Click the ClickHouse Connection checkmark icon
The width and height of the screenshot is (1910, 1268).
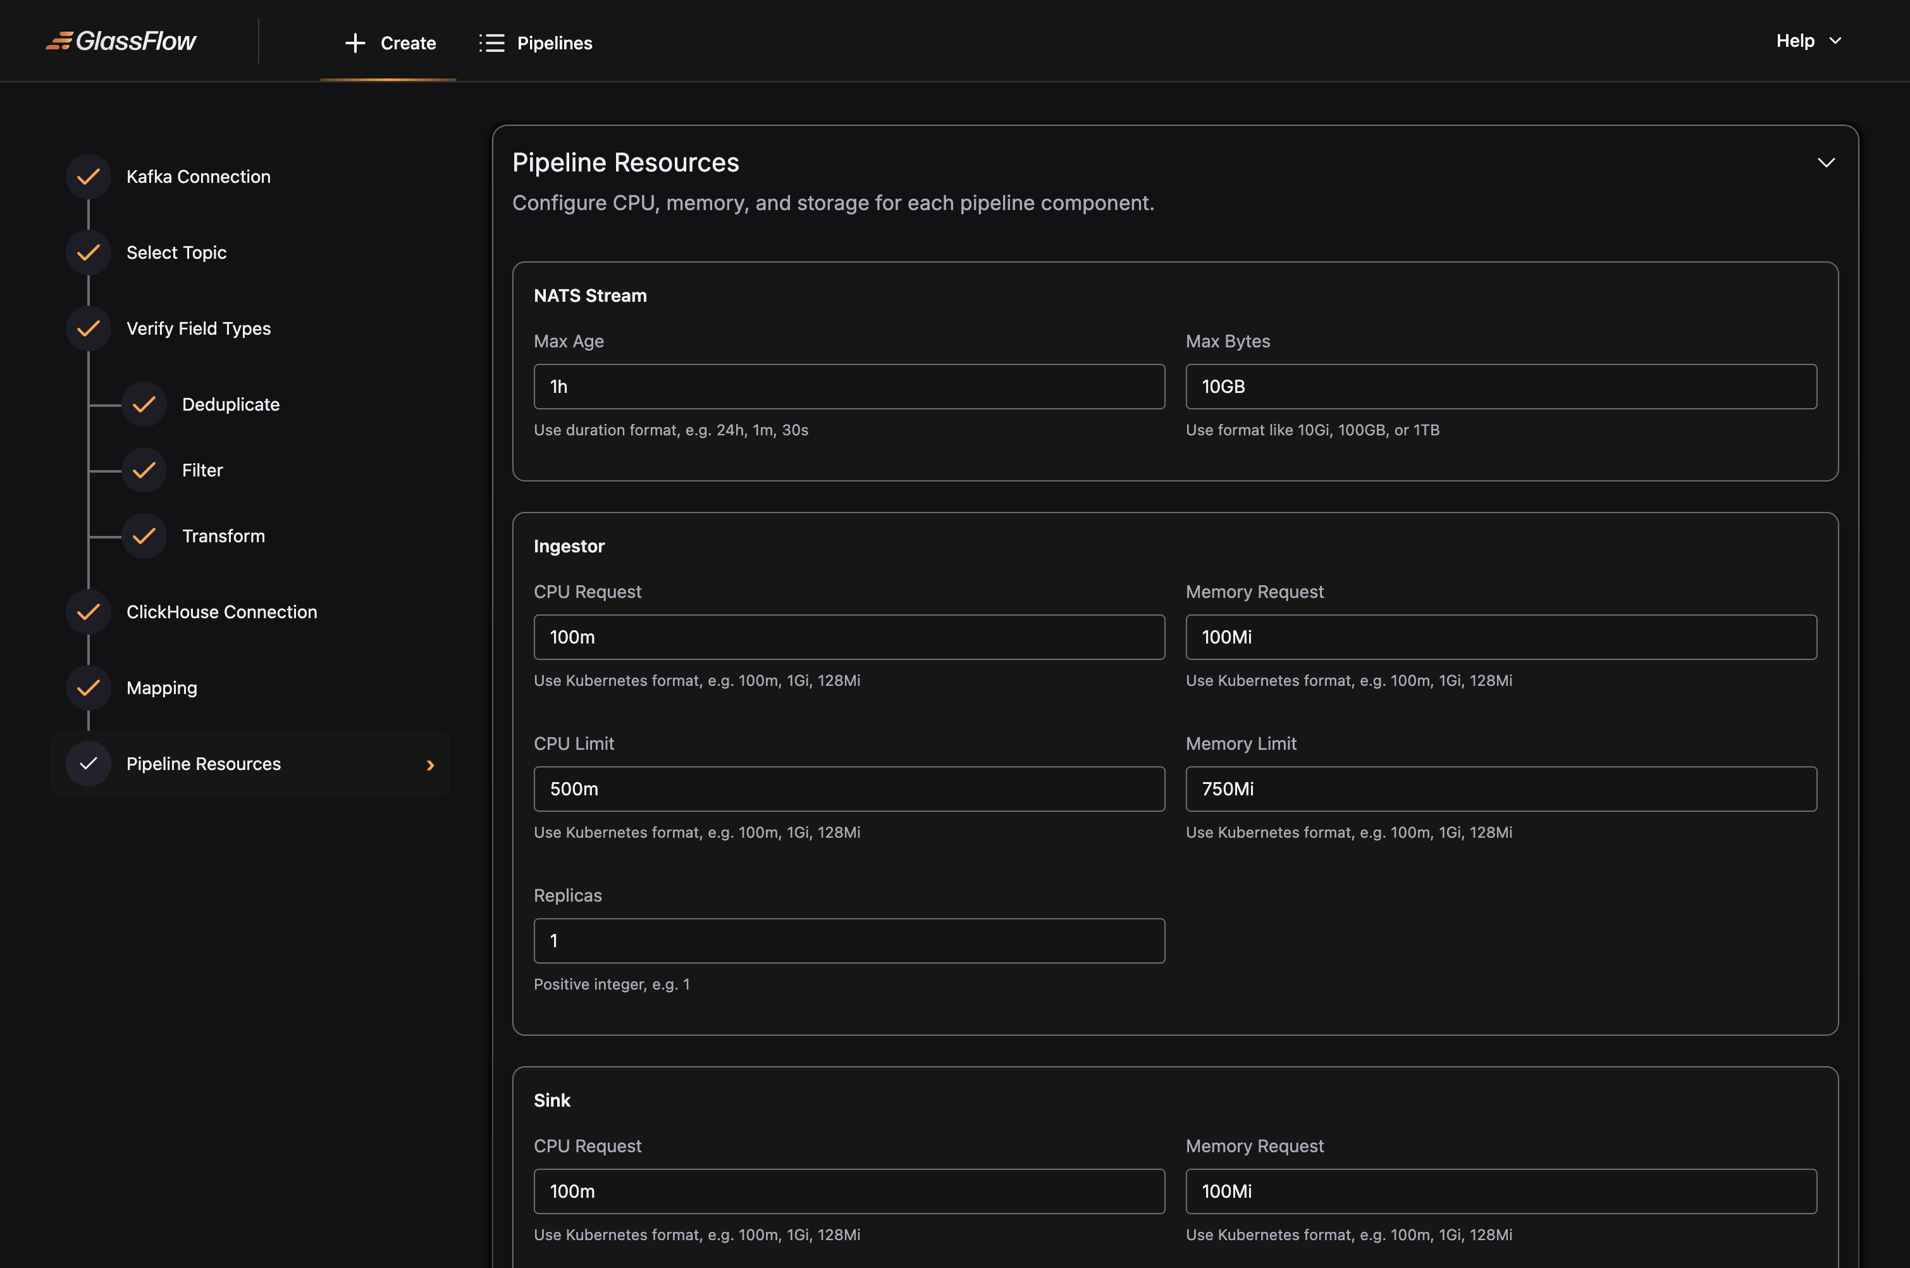coord(87,611)
